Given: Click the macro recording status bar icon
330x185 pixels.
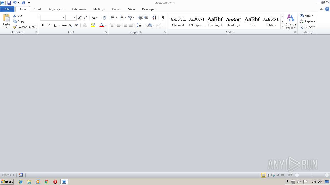Looking at the screenshot, I should 21,175.
